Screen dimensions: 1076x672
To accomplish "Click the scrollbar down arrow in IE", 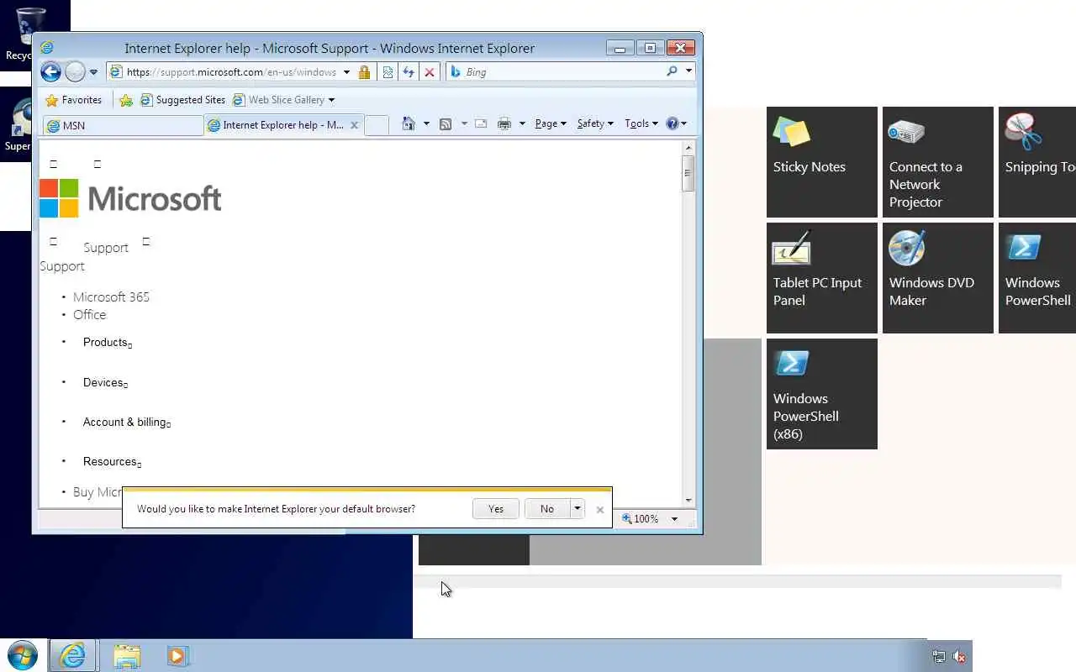I will [688, 500].
